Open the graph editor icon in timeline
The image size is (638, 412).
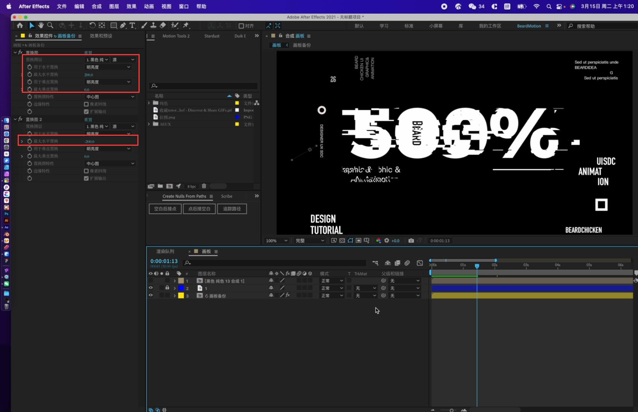[x=420, y=263]
